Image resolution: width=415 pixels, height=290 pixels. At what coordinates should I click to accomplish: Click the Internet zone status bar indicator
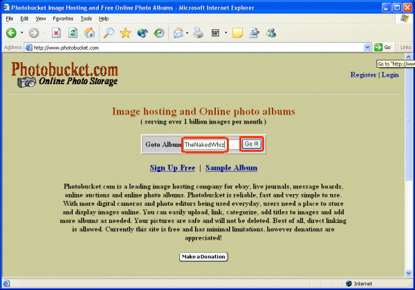[359, 284]
